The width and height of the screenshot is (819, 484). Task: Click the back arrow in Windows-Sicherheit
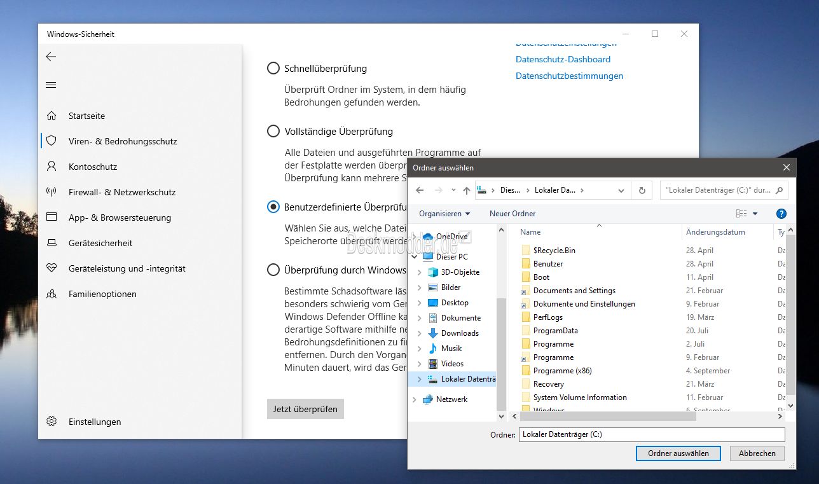click(x=51, y=57)
